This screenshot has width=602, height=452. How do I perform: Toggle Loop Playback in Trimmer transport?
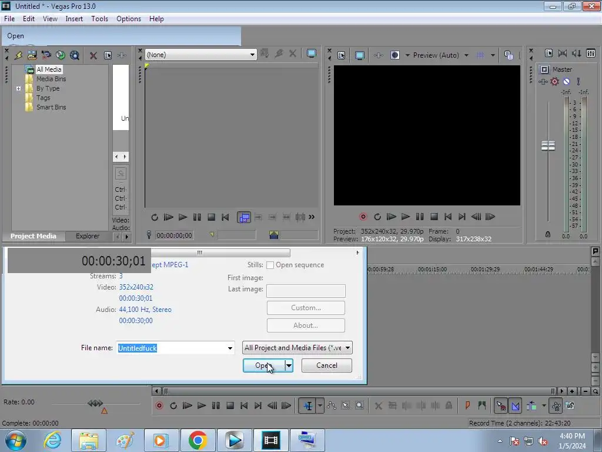point(155,217)
